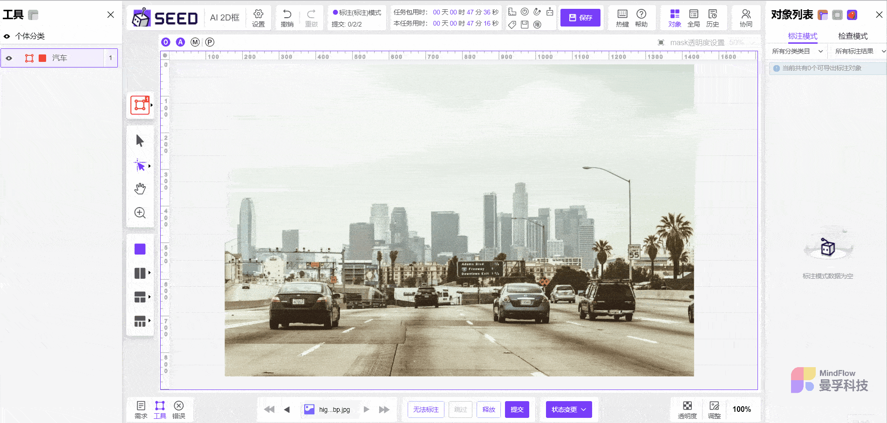Go to next image arrow
This screenshot has height=423, width=887.
(x=367, y=410)
